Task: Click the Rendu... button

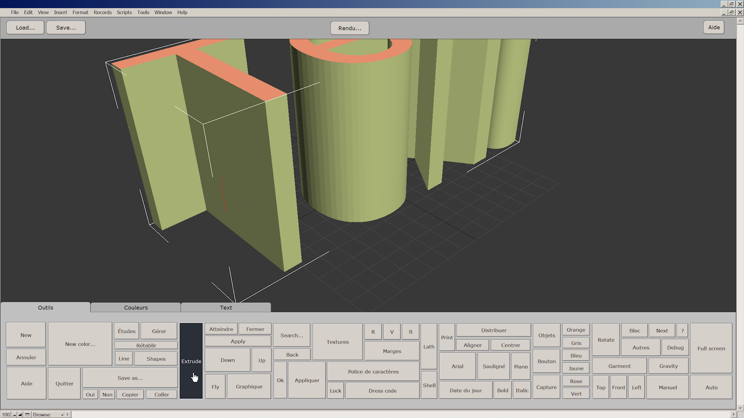Action: pyautogui.click(x=349, y=28)
